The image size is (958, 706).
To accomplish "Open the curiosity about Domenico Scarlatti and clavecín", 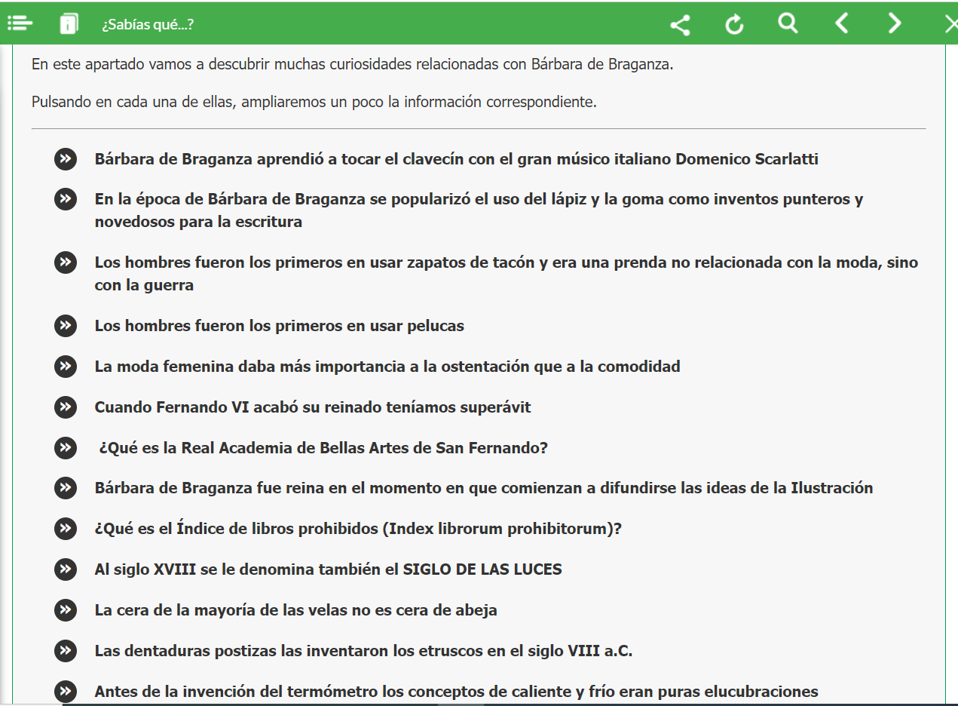I will coord(456,159).
